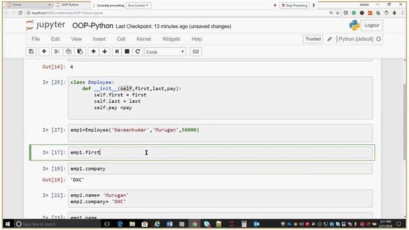409x230 pixels.
Task: Open the Skype taskbar icon
Action: pos(207,224)
